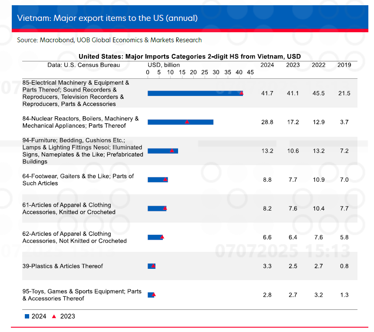
Task: Click the red triangle on Knitted Apparel bar
Action: coord(165,208)
